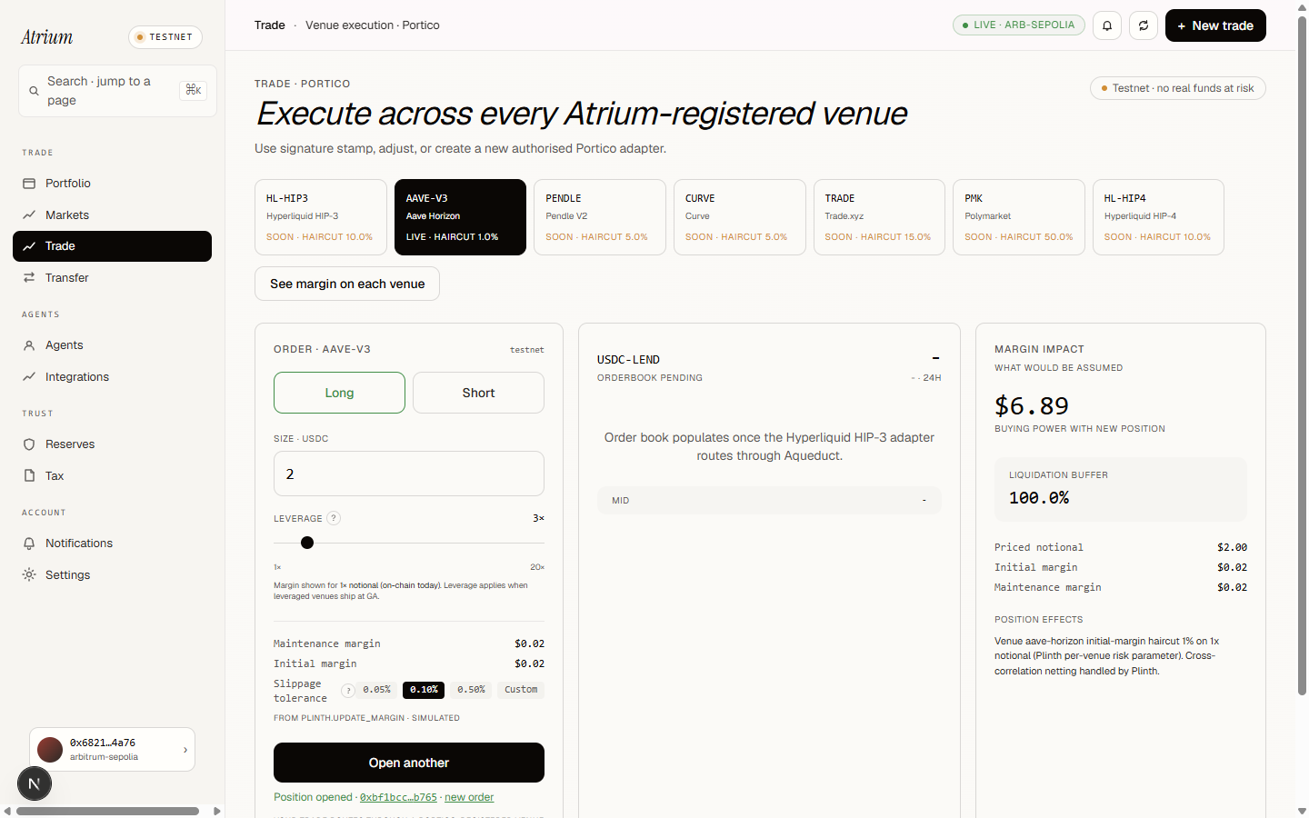Click the Open another button

pyautogui.click(x=409, y=763)
